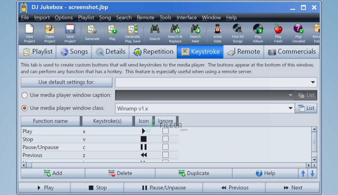
Task: Switch to the Remote tab
Action: coord(243,52)
